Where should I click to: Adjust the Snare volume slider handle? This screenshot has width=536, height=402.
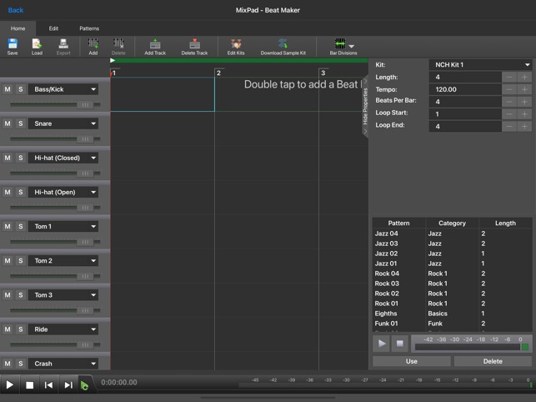tap(85, 139)
